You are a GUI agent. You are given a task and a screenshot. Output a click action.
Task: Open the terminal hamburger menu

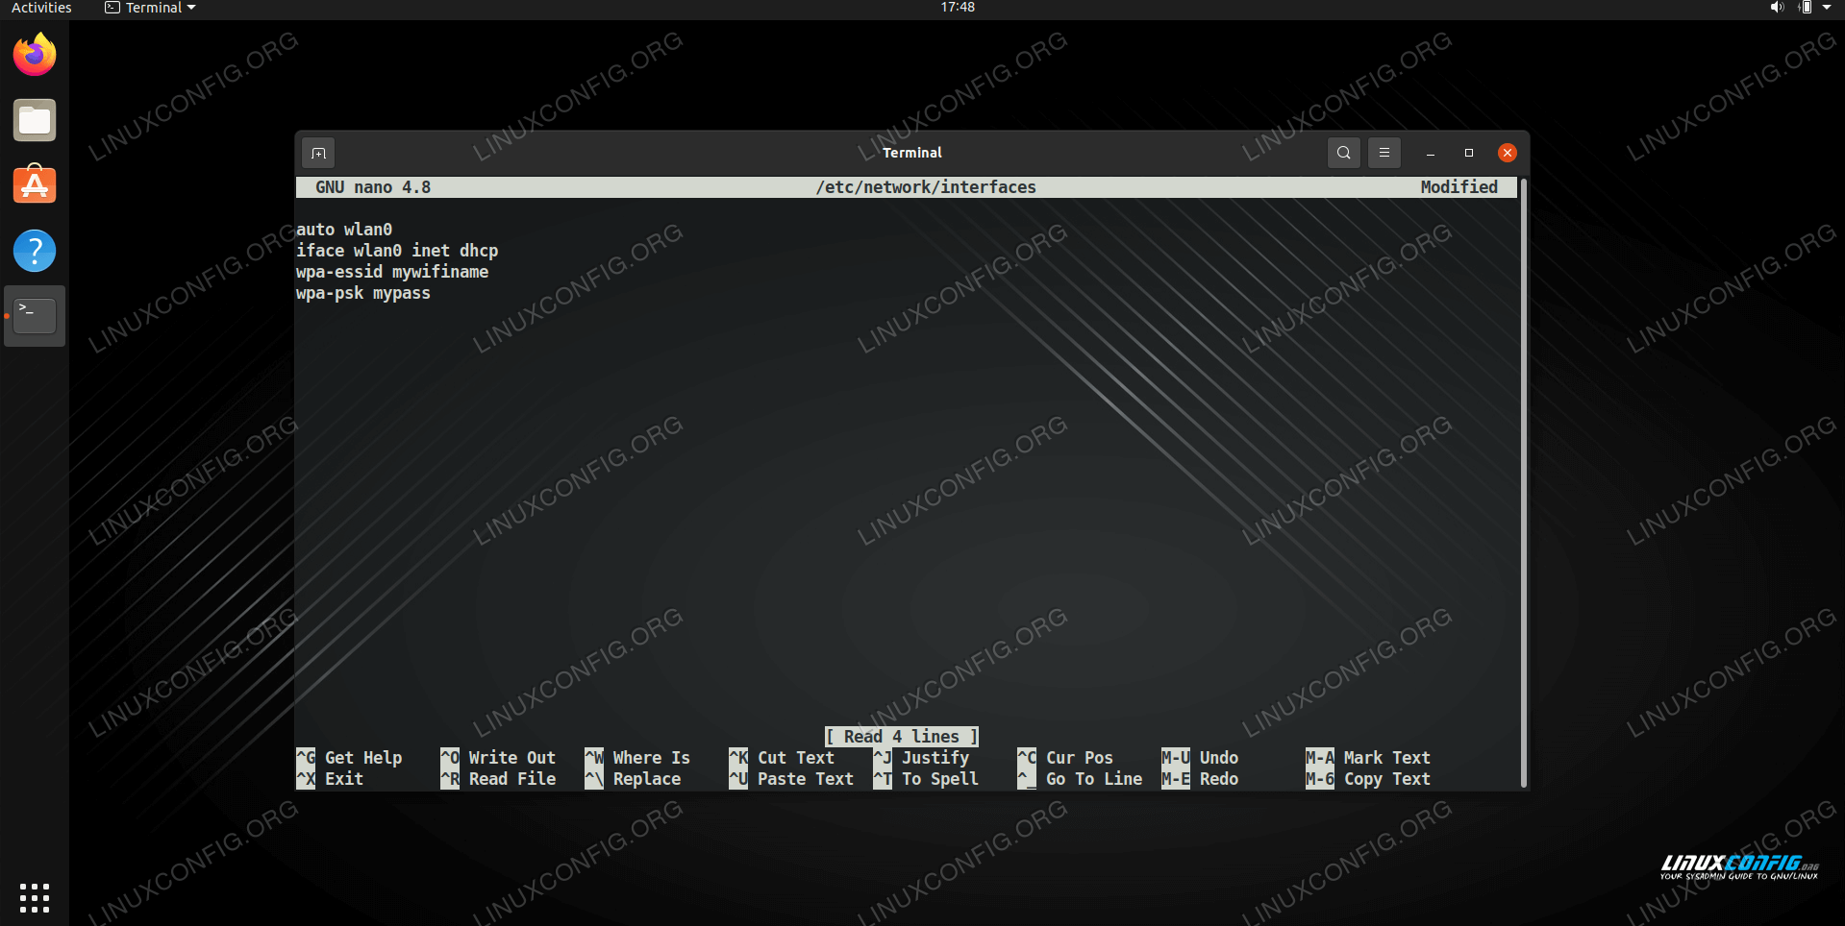[x=1384, y=153]
